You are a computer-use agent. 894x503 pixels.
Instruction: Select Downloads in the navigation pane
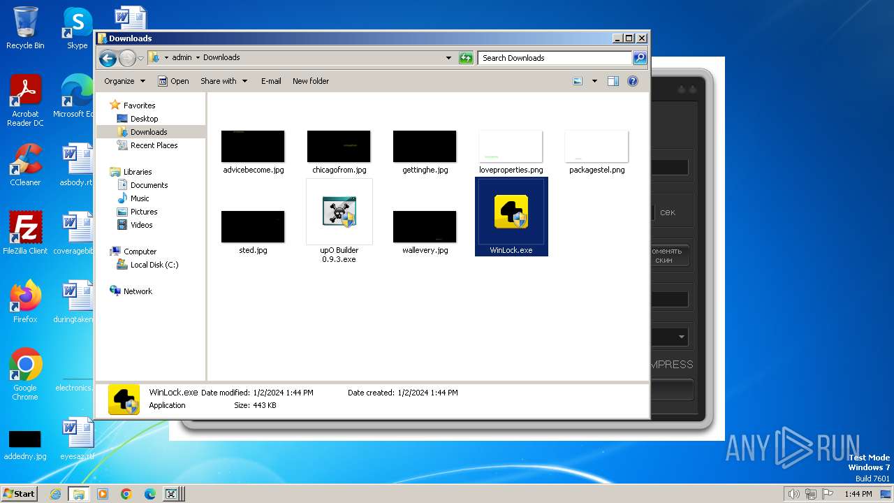point(149,132)
